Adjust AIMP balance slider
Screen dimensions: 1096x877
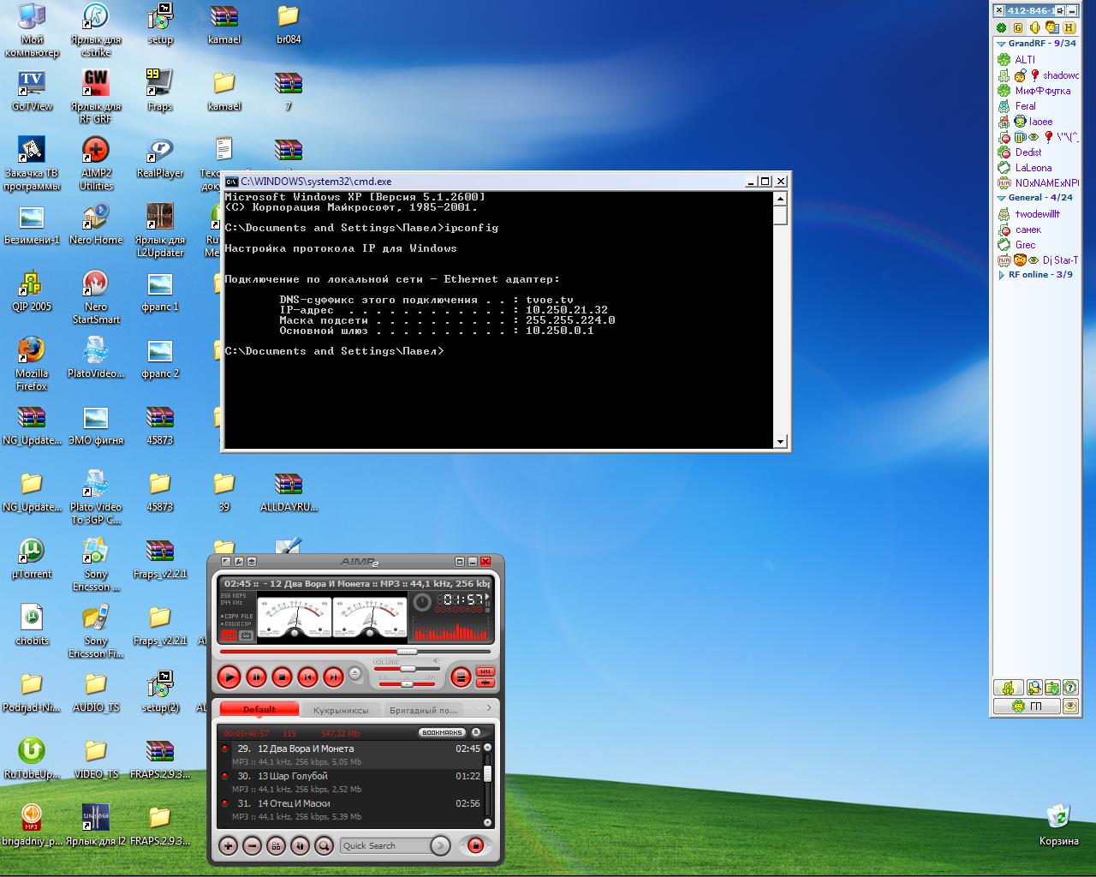[408, 683]
